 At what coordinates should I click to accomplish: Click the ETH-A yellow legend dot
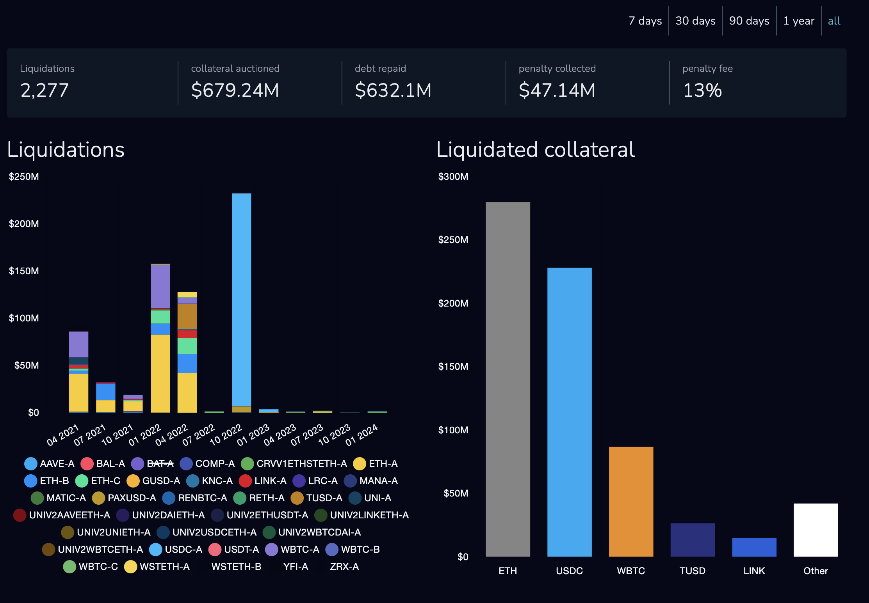coord(359,464)
